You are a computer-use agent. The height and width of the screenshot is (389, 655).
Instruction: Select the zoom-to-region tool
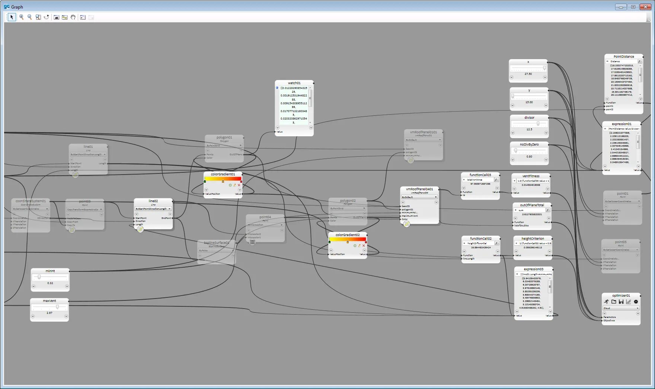click(38, 17)
